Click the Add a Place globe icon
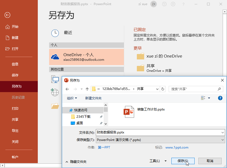The image size is (227, 168). 55,92
